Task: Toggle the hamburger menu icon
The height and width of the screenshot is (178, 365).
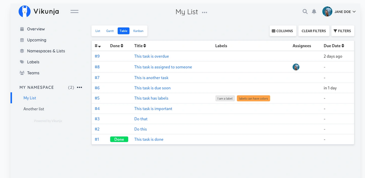Action: (74, 12)
